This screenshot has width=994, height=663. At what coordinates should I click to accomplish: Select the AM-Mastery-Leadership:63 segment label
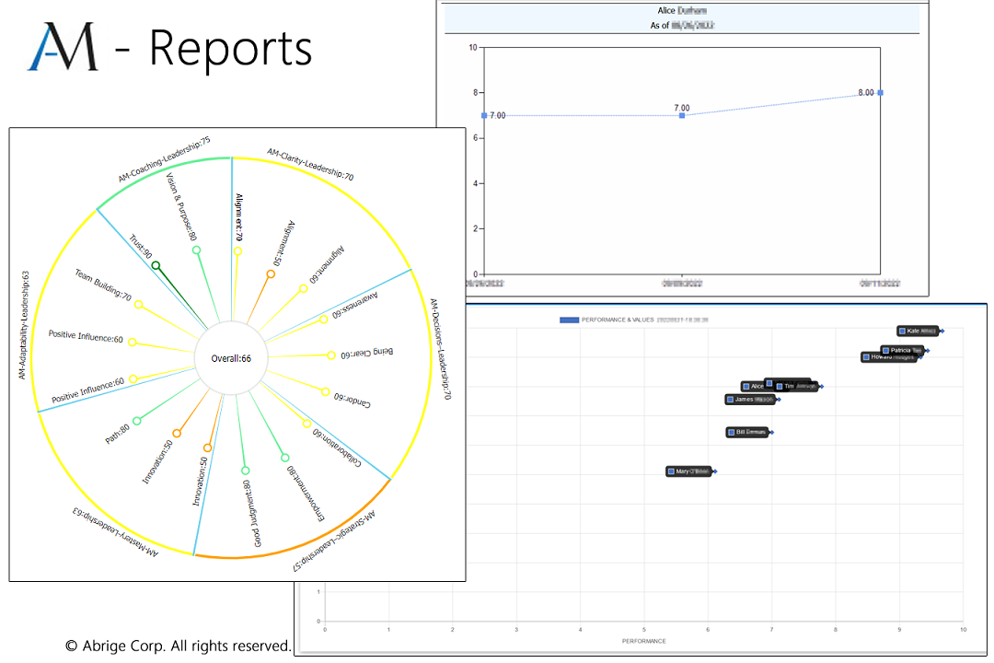(115, 531)
